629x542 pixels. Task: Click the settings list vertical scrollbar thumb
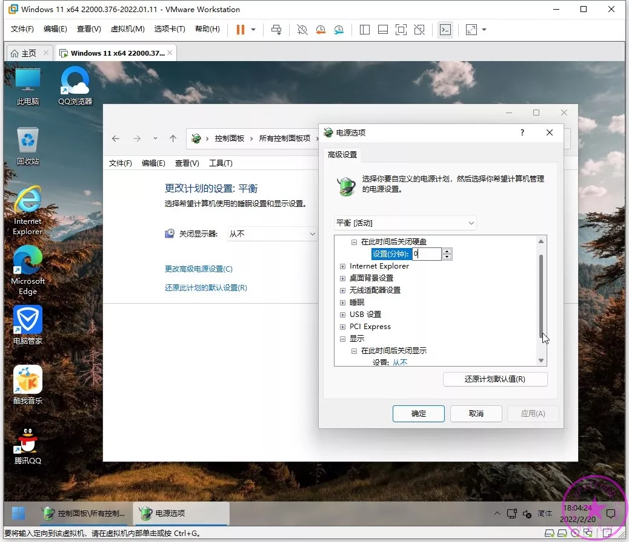[x=542, y=295]
